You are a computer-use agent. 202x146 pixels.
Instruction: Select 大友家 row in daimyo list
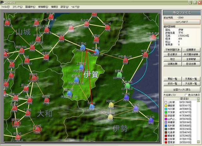180,112
